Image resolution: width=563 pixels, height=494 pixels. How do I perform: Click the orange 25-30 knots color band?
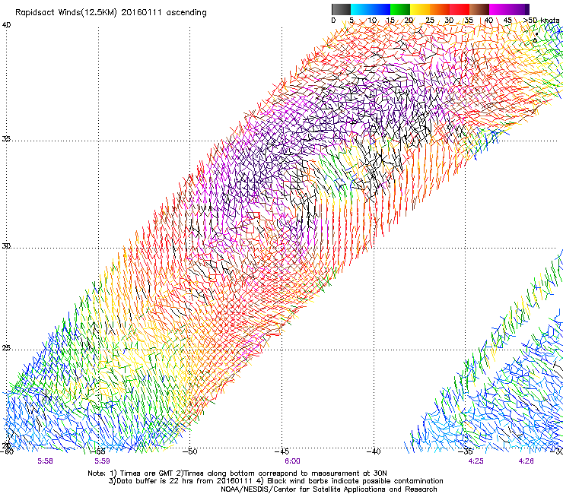coord(440,9)
